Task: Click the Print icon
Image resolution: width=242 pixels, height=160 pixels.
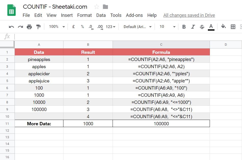Action: [29, 27]
